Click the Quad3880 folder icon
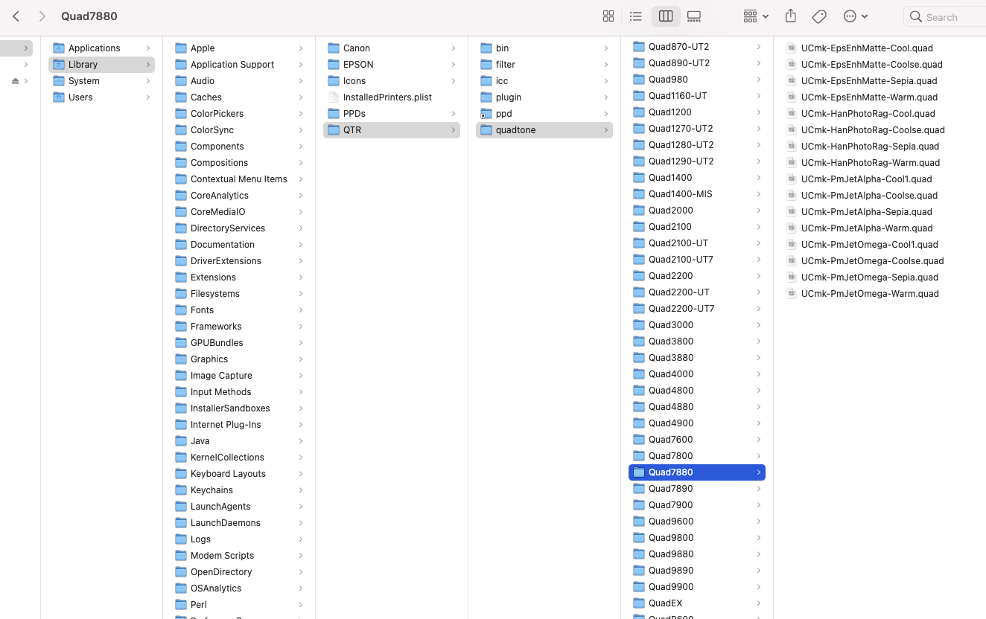Viewport: 986px width, 619px height. [639, 358]
